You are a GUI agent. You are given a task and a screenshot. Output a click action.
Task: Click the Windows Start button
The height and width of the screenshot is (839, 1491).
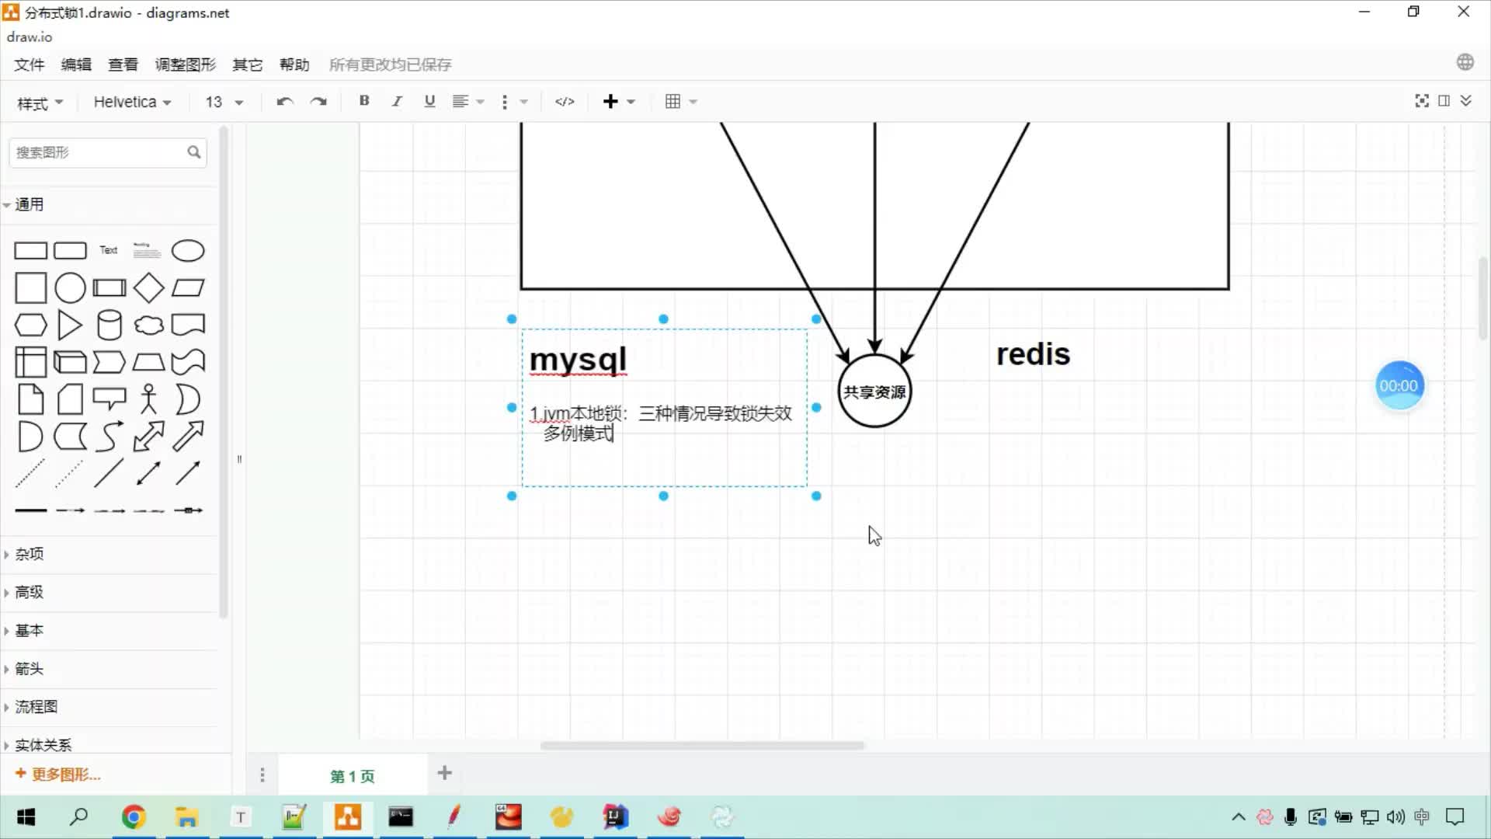[x=26, y=816]
